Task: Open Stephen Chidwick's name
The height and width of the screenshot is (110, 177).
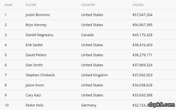Action: 40,75
